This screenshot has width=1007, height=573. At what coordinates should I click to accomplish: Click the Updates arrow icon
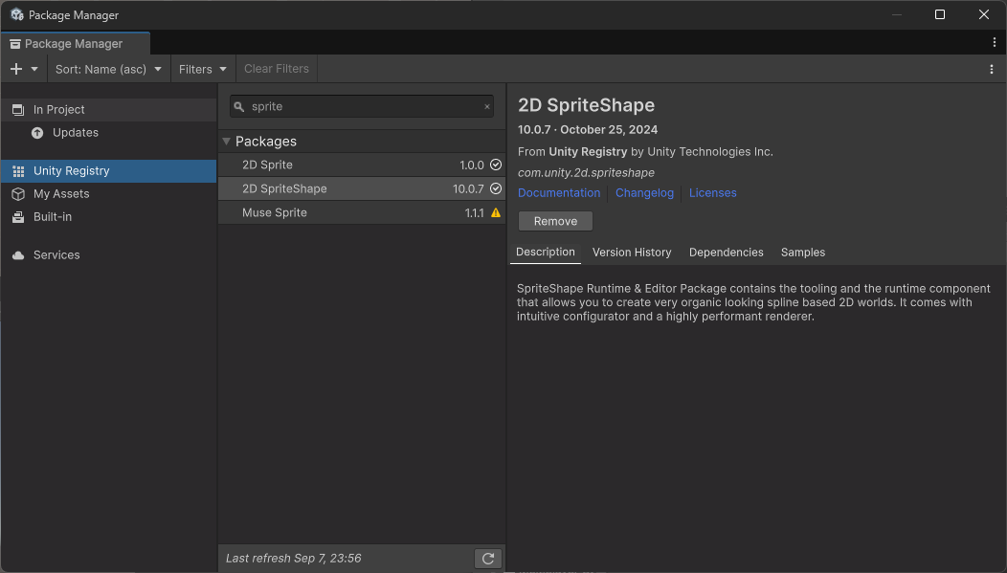pos(37,133)
